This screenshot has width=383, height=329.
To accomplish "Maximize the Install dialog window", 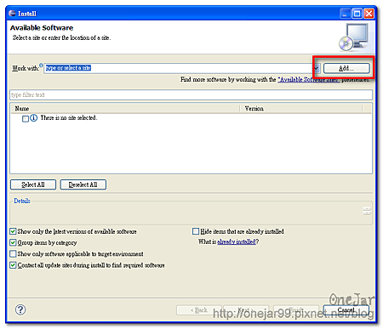I will click(x=357, y=14).
